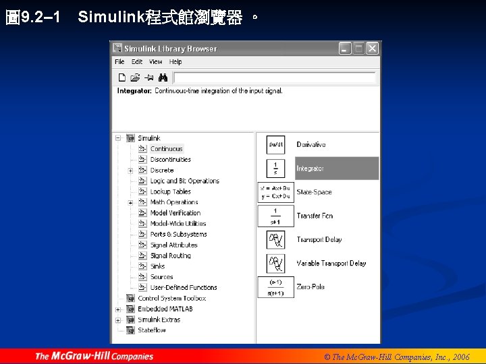
Task: Click the Zero-Pole block icon
Action: 276,287
